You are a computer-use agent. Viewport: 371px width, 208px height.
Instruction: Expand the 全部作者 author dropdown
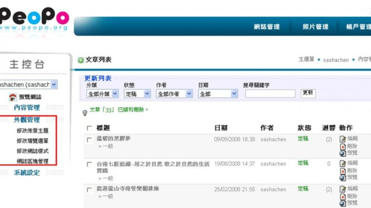pyautogui.click(x=174, y=94)
